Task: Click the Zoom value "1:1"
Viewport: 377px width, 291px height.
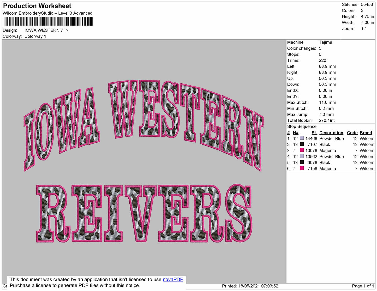Action: coord(364,29)
